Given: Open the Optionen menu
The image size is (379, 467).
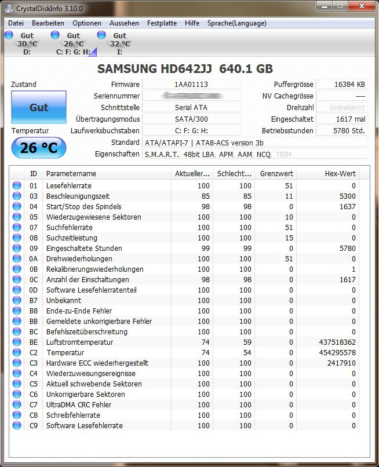Looking at the screenshot, I should click(87, 23).
